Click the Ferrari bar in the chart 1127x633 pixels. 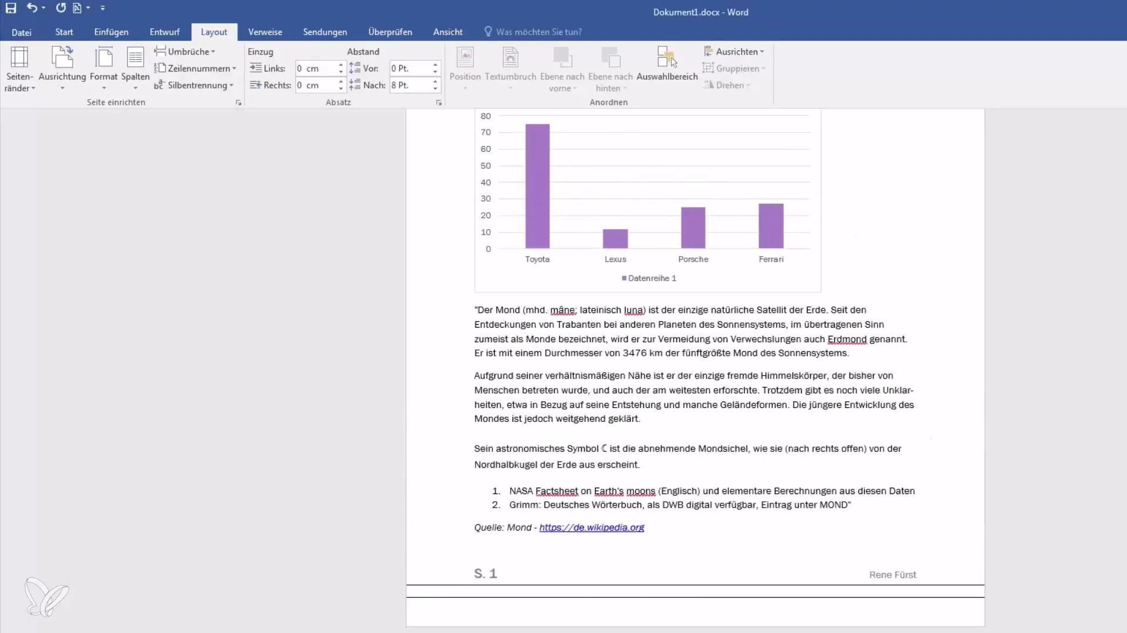click(771, 226)
